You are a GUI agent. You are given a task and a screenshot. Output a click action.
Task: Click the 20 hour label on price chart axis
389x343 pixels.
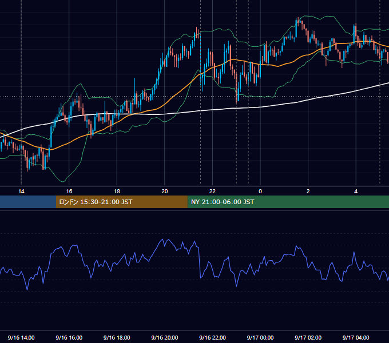coord(165,192)
